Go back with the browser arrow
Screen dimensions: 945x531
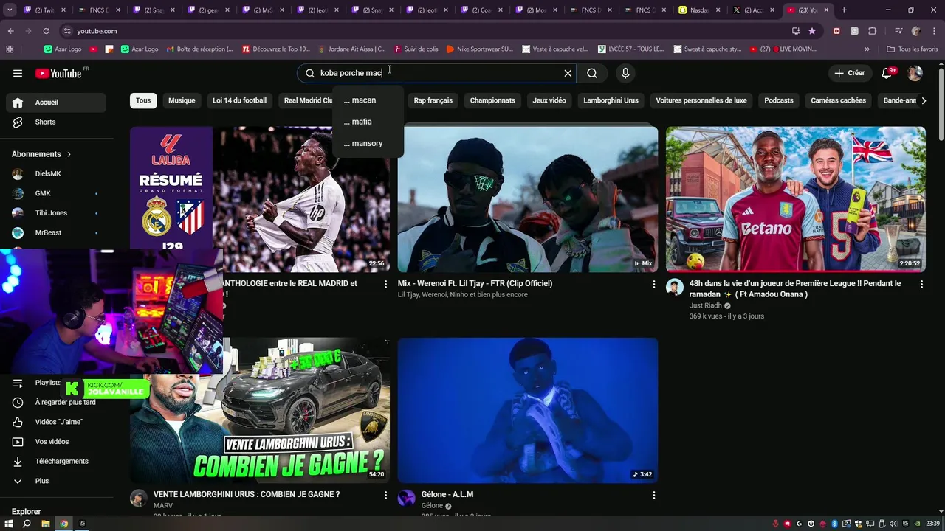tap(10, 31)
